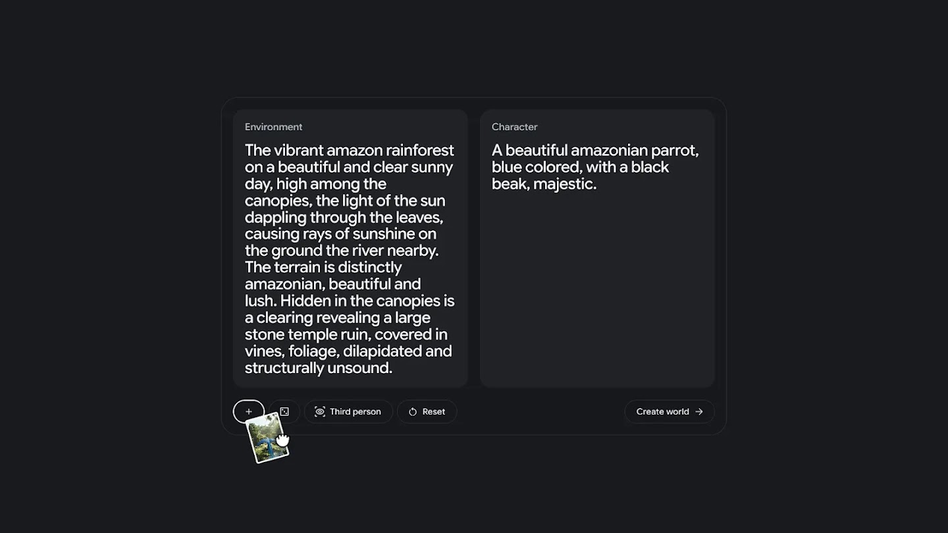948x533 pixels.
Task: Click the Character label
Action: click(x=514, y=127)
